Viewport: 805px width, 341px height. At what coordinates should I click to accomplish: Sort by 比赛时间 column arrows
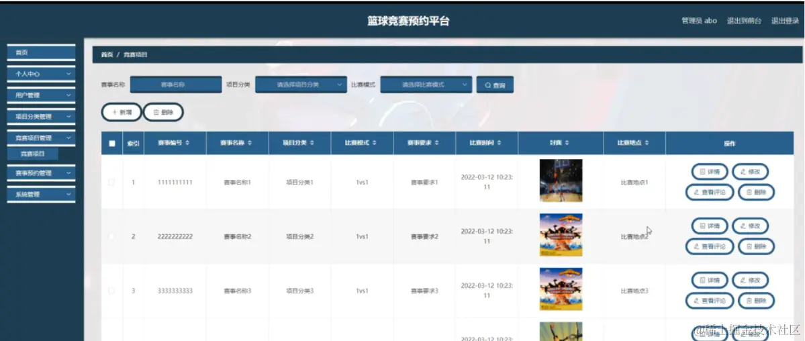(498, 143)
